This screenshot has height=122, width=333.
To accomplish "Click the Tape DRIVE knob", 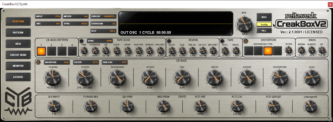I will coord(236,50).
